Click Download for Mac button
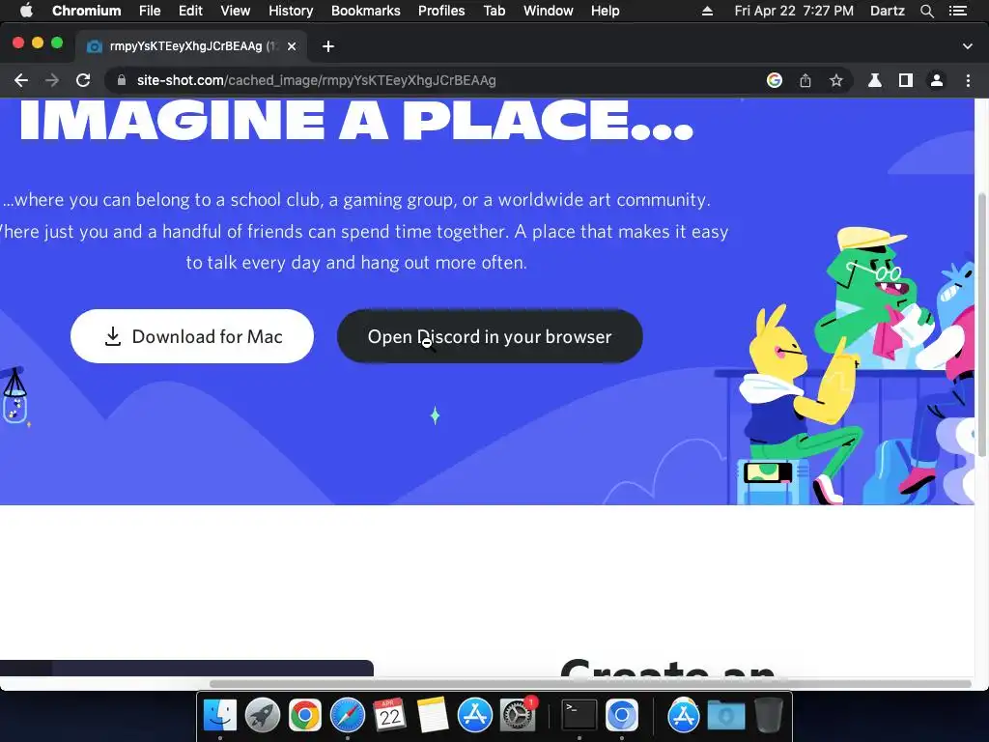989x742 pixels. click(192, 336)
